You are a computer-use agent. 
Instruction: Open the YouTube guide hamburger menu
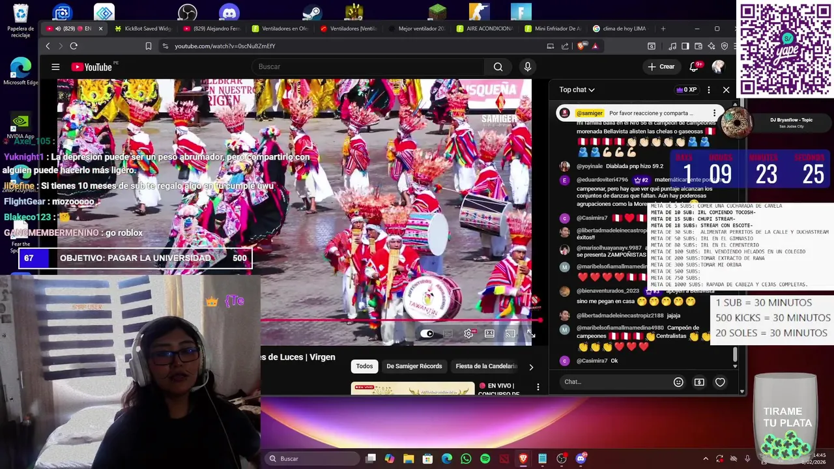pyautogui.click(x=55, y=66)
